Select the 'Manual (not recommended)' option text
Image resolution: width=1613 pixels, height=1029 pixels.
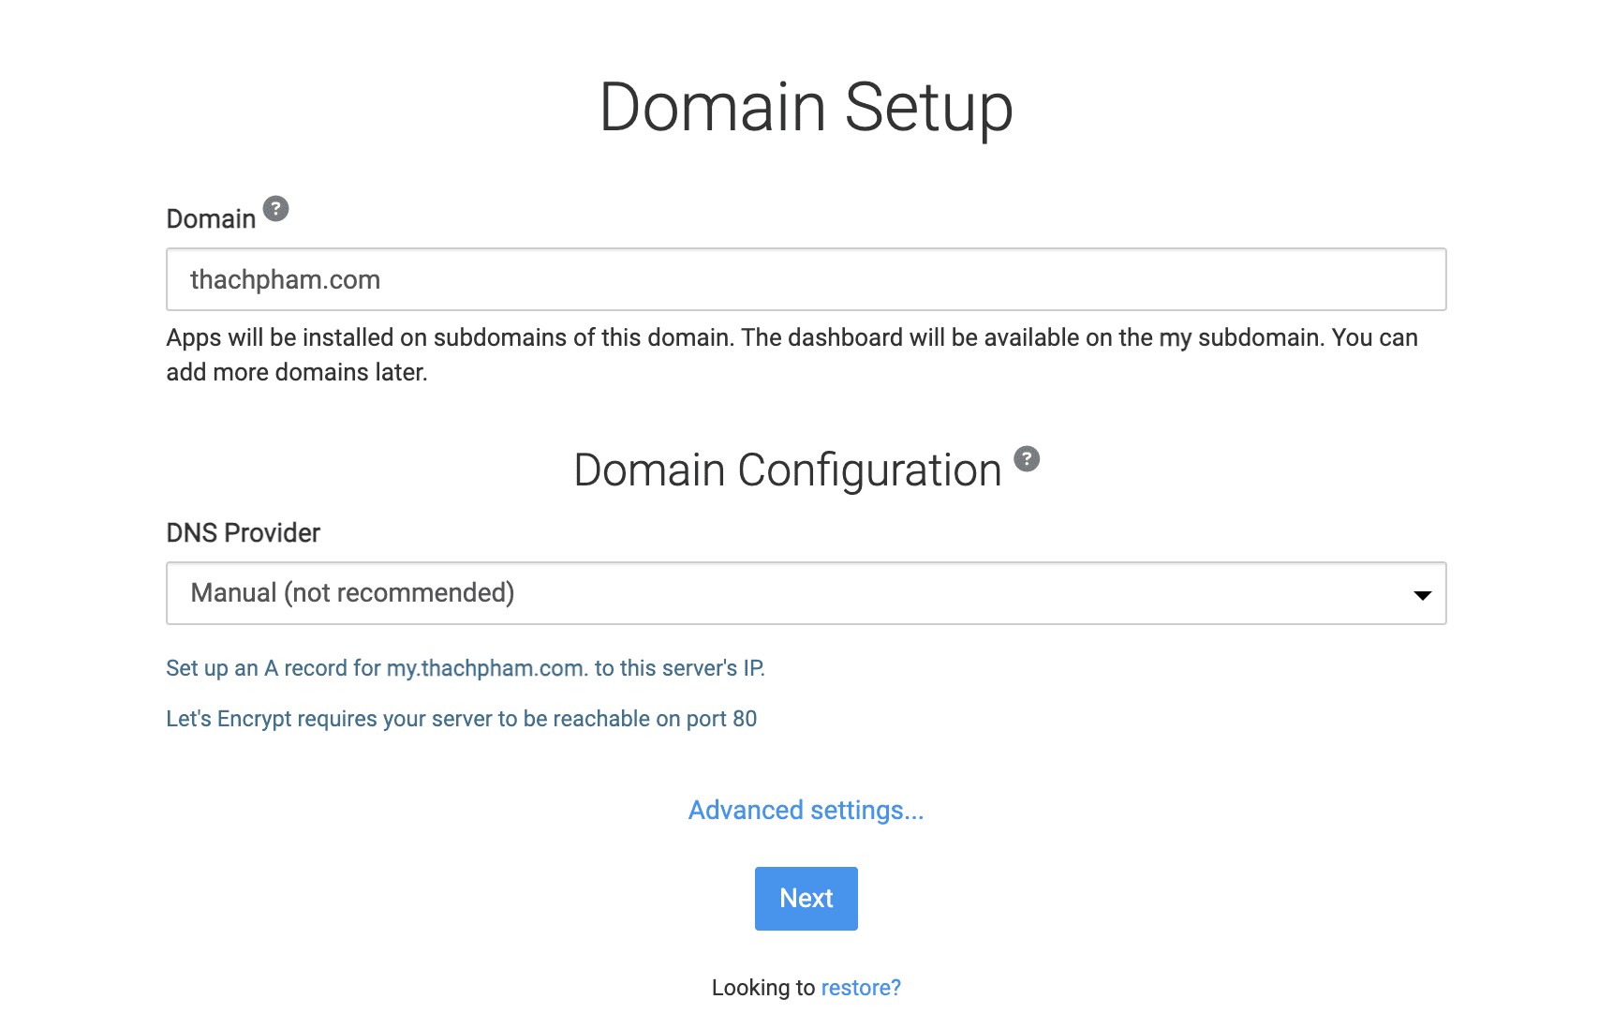click(352, 593)
